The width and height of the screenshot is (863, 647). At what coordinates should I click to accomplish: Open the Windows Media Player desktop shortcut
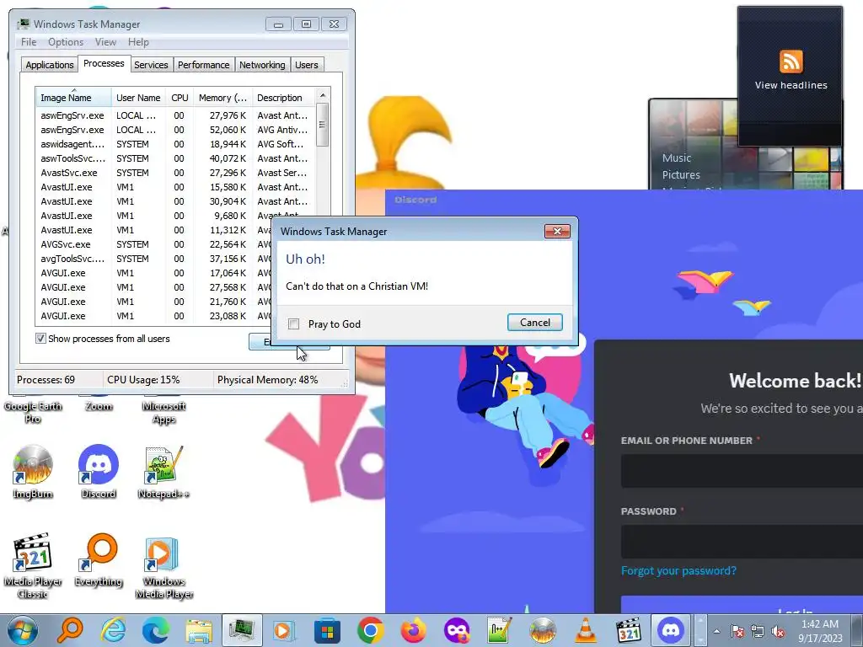(164, 567)
